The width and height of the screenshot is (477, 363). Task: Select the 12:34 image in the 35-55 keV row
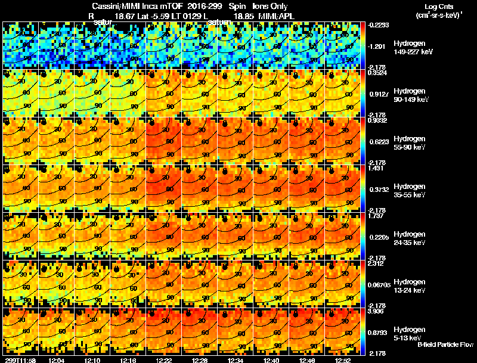click(236, 189)
